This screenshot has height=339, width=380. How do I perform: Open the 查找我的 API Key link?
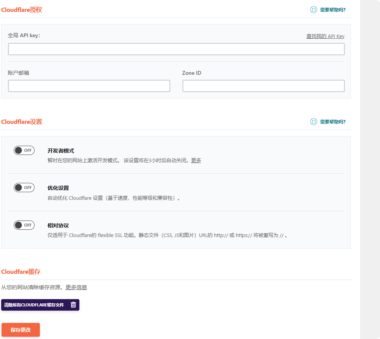[325, 36]
